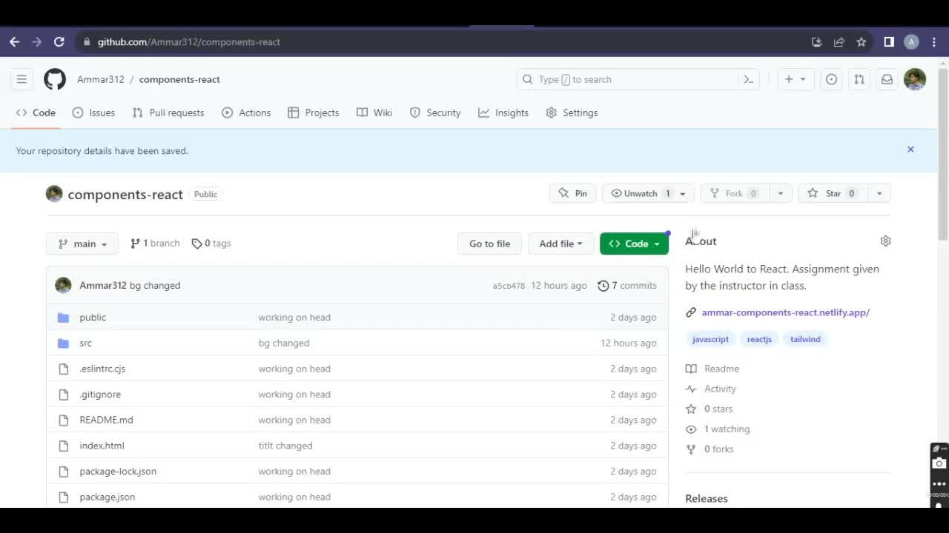
Task: Open the Issues inbox icon in header
Action: [831, 79]
